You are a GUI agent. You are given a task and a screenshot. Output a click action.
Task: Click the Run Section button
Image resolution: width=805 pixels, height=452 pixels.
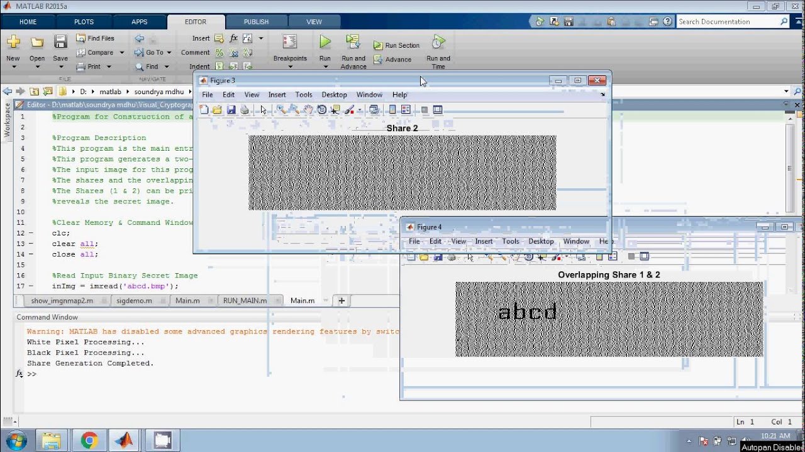(x=396, y=45)
